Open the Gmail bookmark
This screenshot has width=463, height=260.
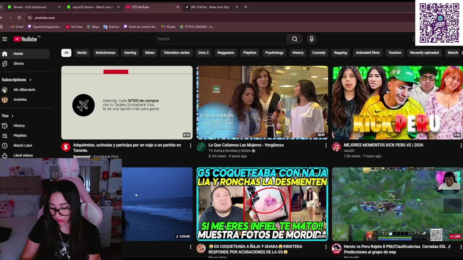[x=17, y=27]
